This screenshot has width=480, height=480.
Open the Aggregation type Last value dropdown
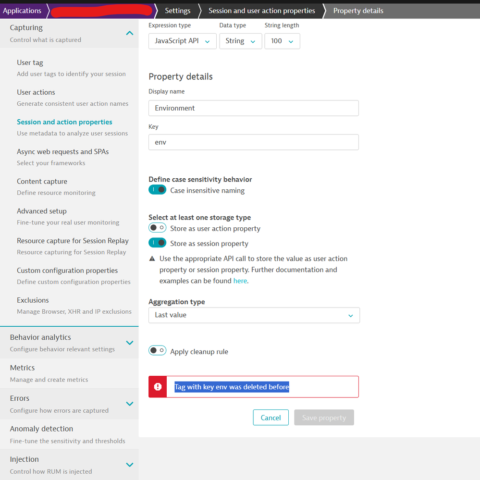click(x=254, y=315)
